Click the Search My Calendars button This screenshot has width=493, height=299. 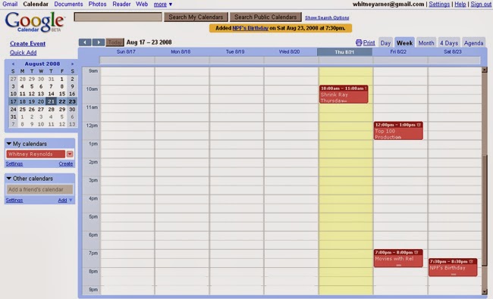point(196,17)
